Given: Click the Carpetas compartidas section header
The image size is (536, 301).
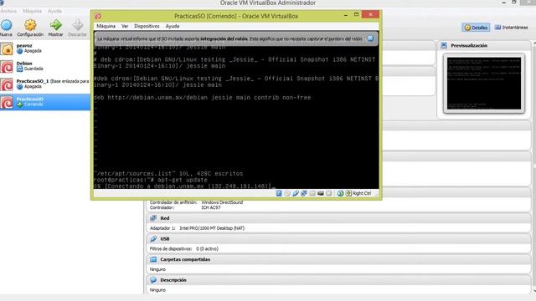Looking at the screenshot, I should click(185, 259).
